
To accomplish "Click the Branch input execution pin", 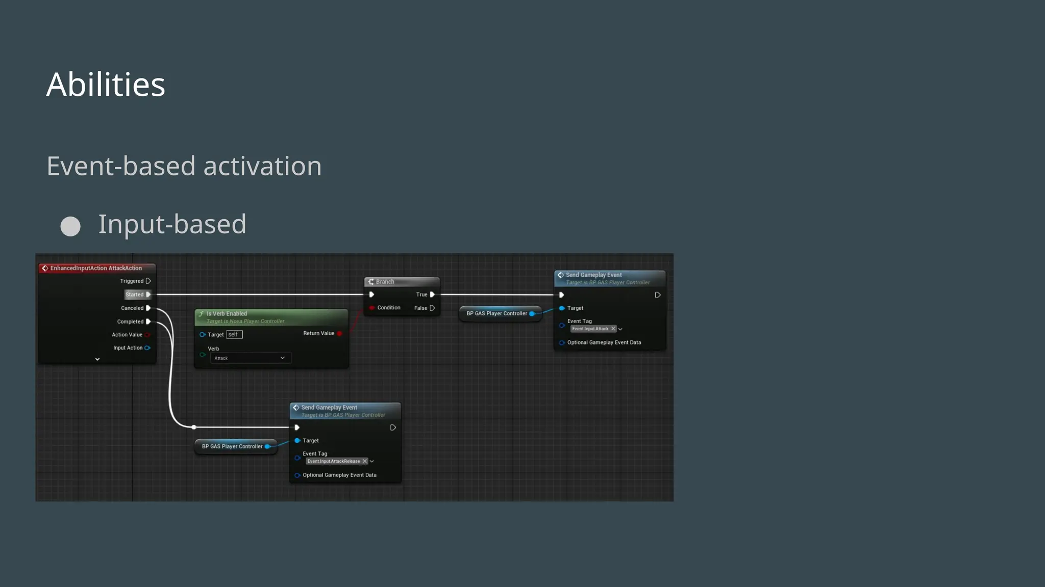I will 371,295.
